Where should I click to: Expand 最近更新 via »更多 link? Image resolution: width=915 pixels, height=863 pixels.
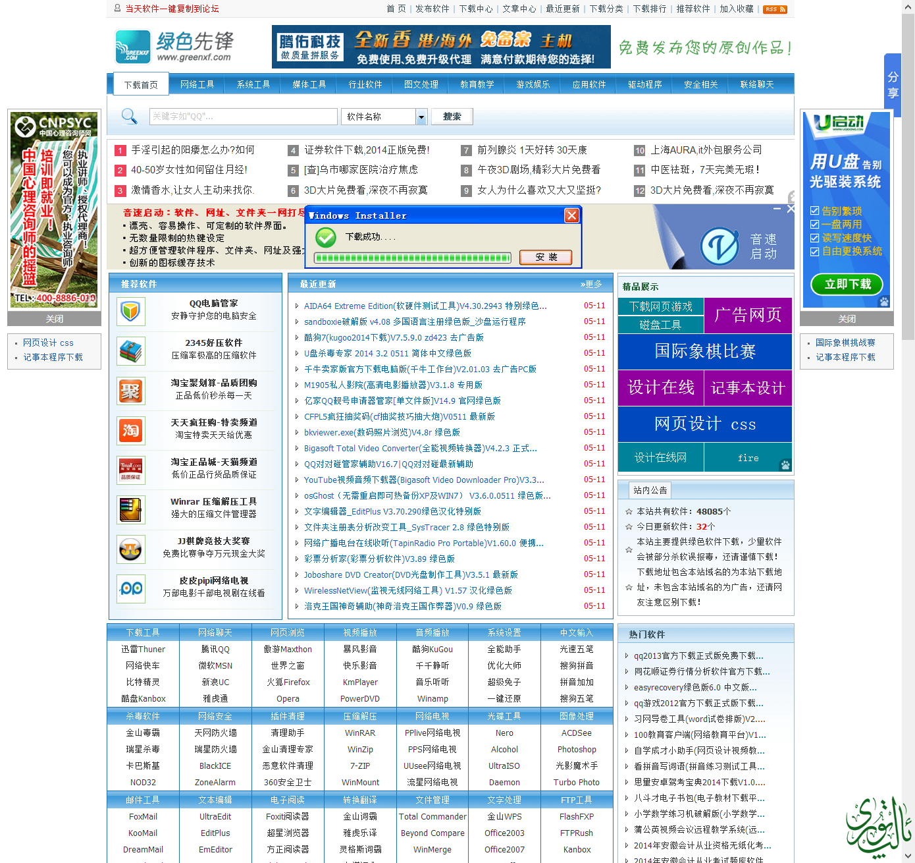(591, 284)
